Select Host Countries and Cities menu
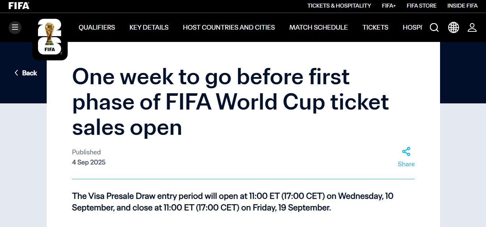This screenshot has height=227, width=486. (x=229, y=27)
